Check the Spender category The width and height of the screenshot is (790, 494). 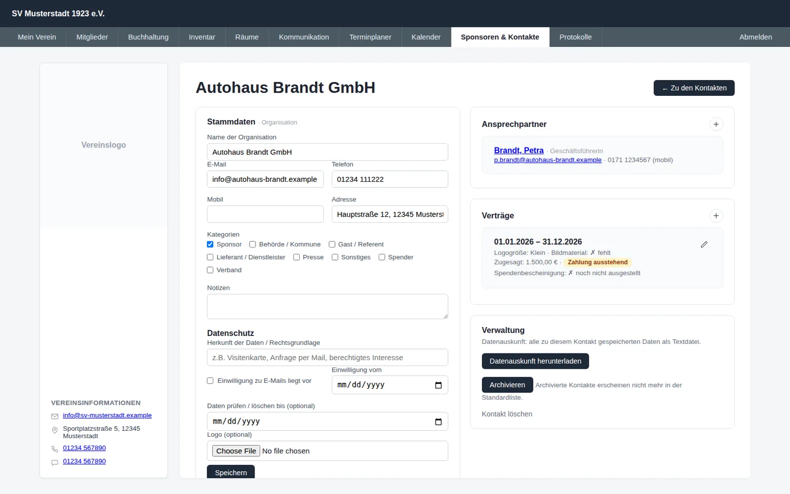(382, 257)
